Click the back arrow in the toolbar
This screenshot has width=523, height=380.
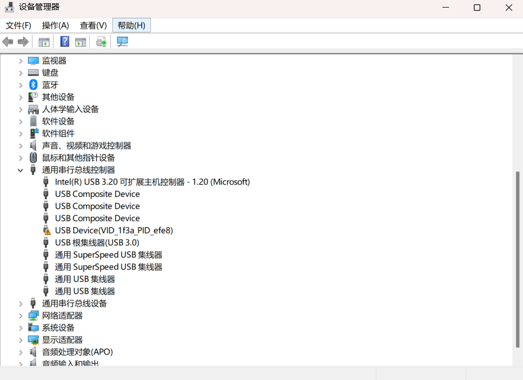(8, 42)
